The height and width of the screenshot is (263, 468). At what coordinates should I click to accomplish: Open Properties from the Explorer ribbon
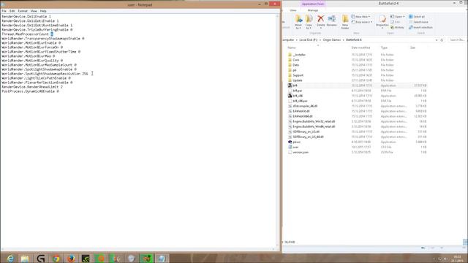pos(382,21)
